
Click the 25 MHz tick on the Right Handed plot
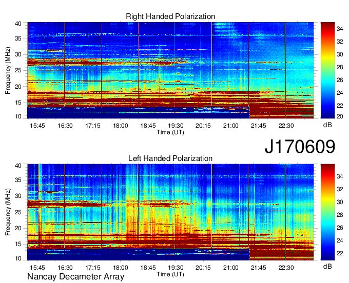(x=18, y=70)
